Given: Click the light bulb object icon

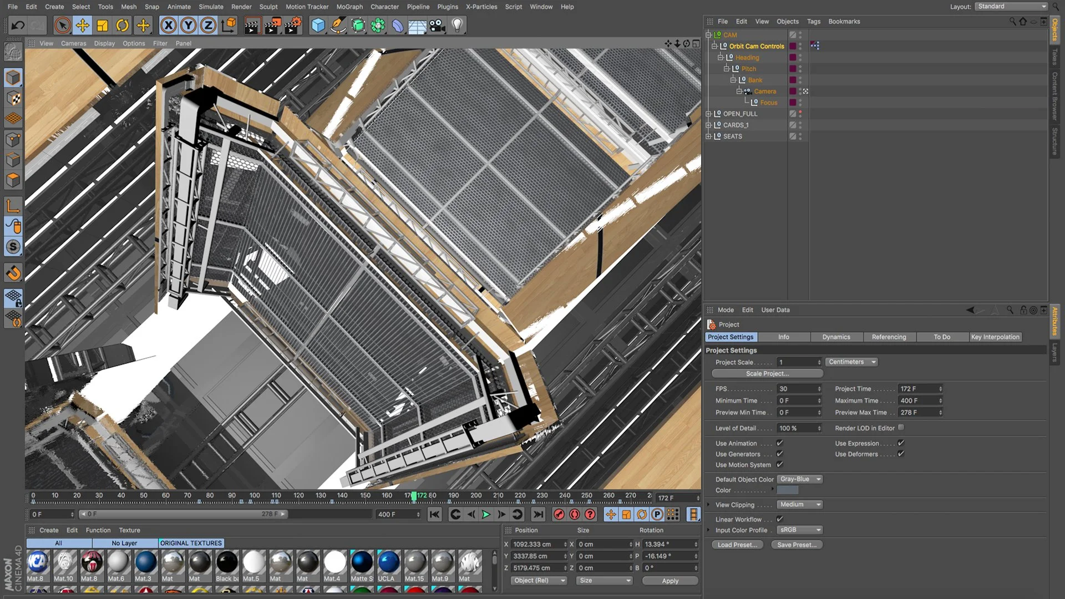Looking at the screenshot, I should (x=457, y=25).
